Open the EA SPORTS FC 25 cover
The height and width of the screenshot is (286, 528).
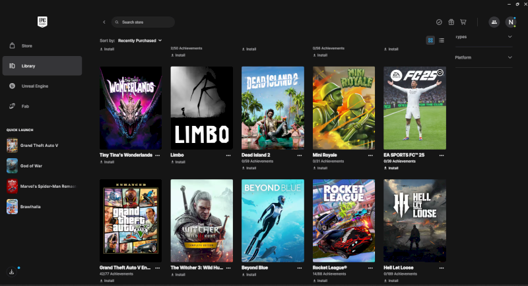(x=415, y=108)
